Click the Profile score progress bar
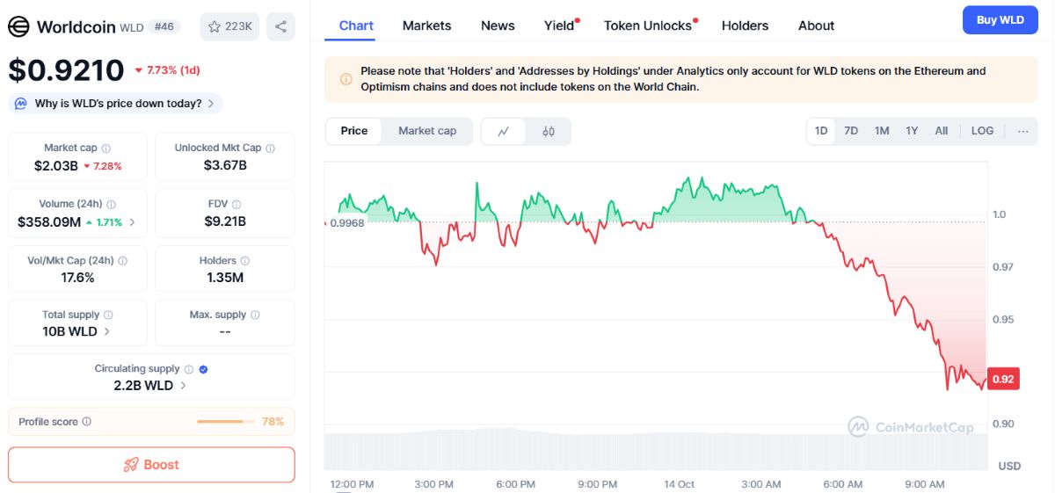Viewport: 1055px width, 493px height. pyautogui.click(x=226, y=422)
